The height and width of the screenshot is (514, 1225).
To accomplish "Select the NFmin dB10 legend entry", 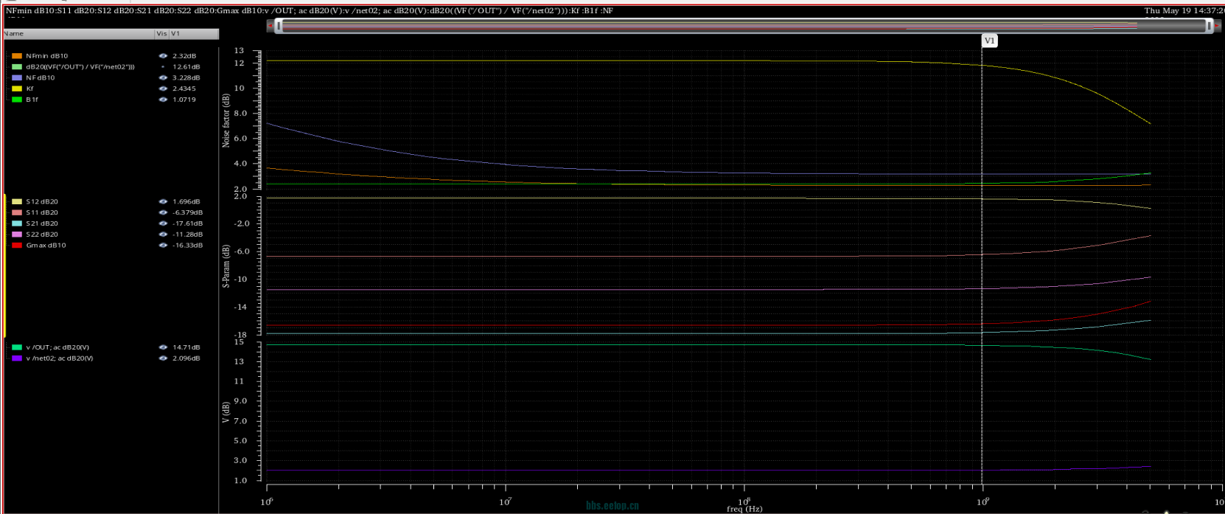I will pos(47,56).
